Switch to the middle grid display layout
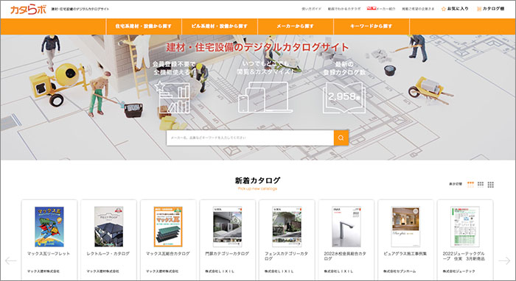This screenshot has width=516, height=281. pos(481,185)
